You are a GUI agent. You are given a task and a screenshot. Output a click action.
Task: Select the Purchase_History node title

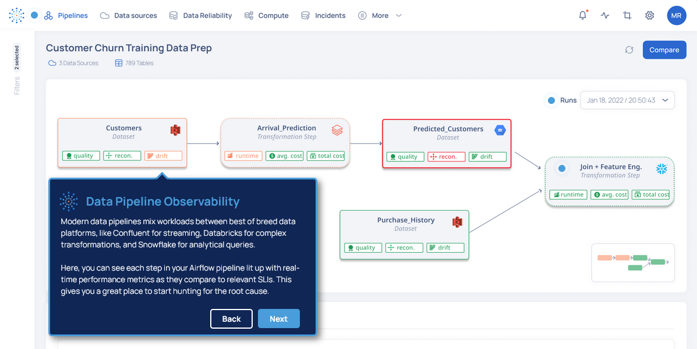[x=406, y=220]
